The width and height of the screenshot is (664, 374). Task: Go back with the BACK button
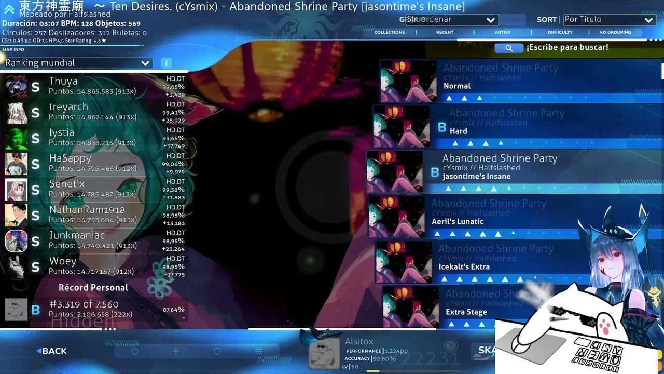51,351
